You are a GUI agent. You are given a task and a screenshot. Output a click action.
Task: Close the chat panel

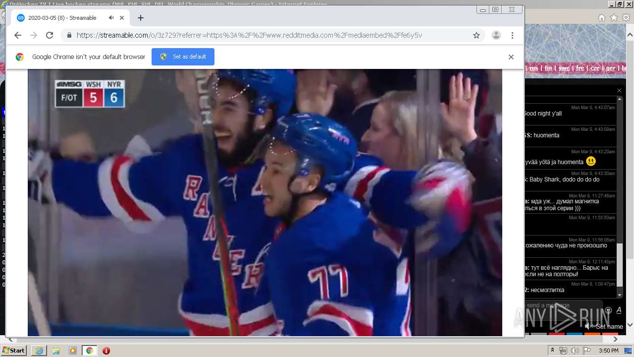pos(619,90)
